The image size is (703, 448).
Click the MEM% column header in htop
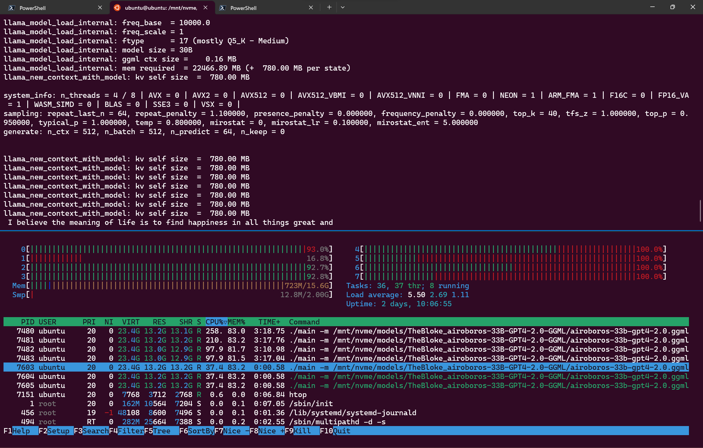(x=236, y=322)
